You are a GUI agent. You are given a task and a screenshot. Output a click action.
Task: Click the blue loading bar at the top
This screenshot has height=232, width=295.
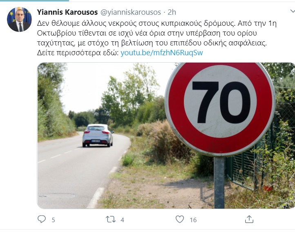pos(34,0)
